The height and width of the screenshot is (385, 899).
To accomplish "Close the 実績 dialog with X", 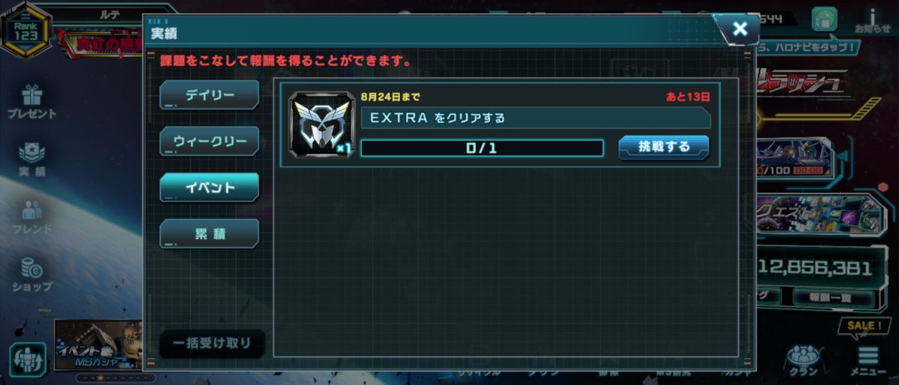I will 739,29.
